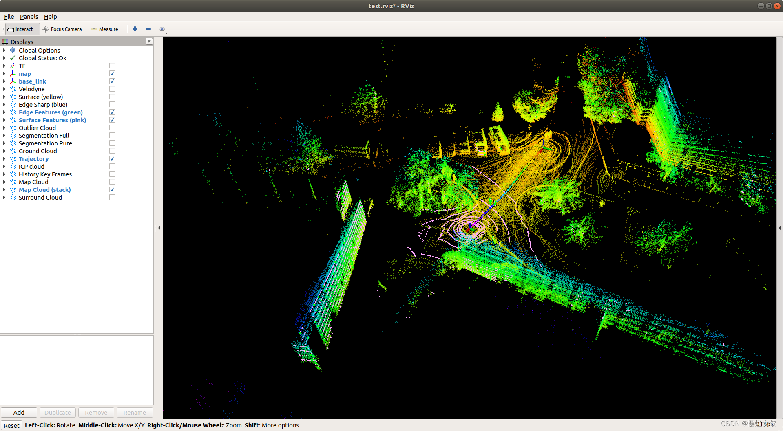Select the Interact tool
Image resolution: width=783 pixels, height=431 pixels.
pos(22,29)
